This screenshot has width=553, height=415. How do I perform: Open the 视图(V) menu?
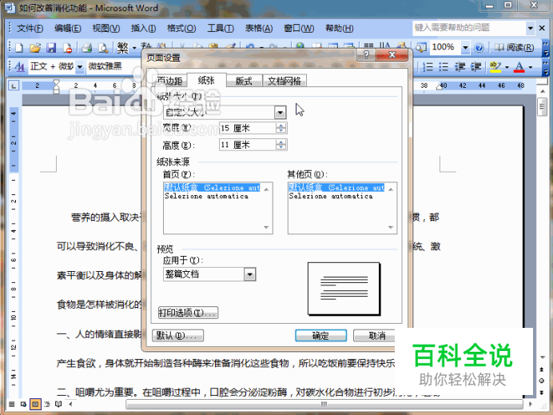click(105, 28)
